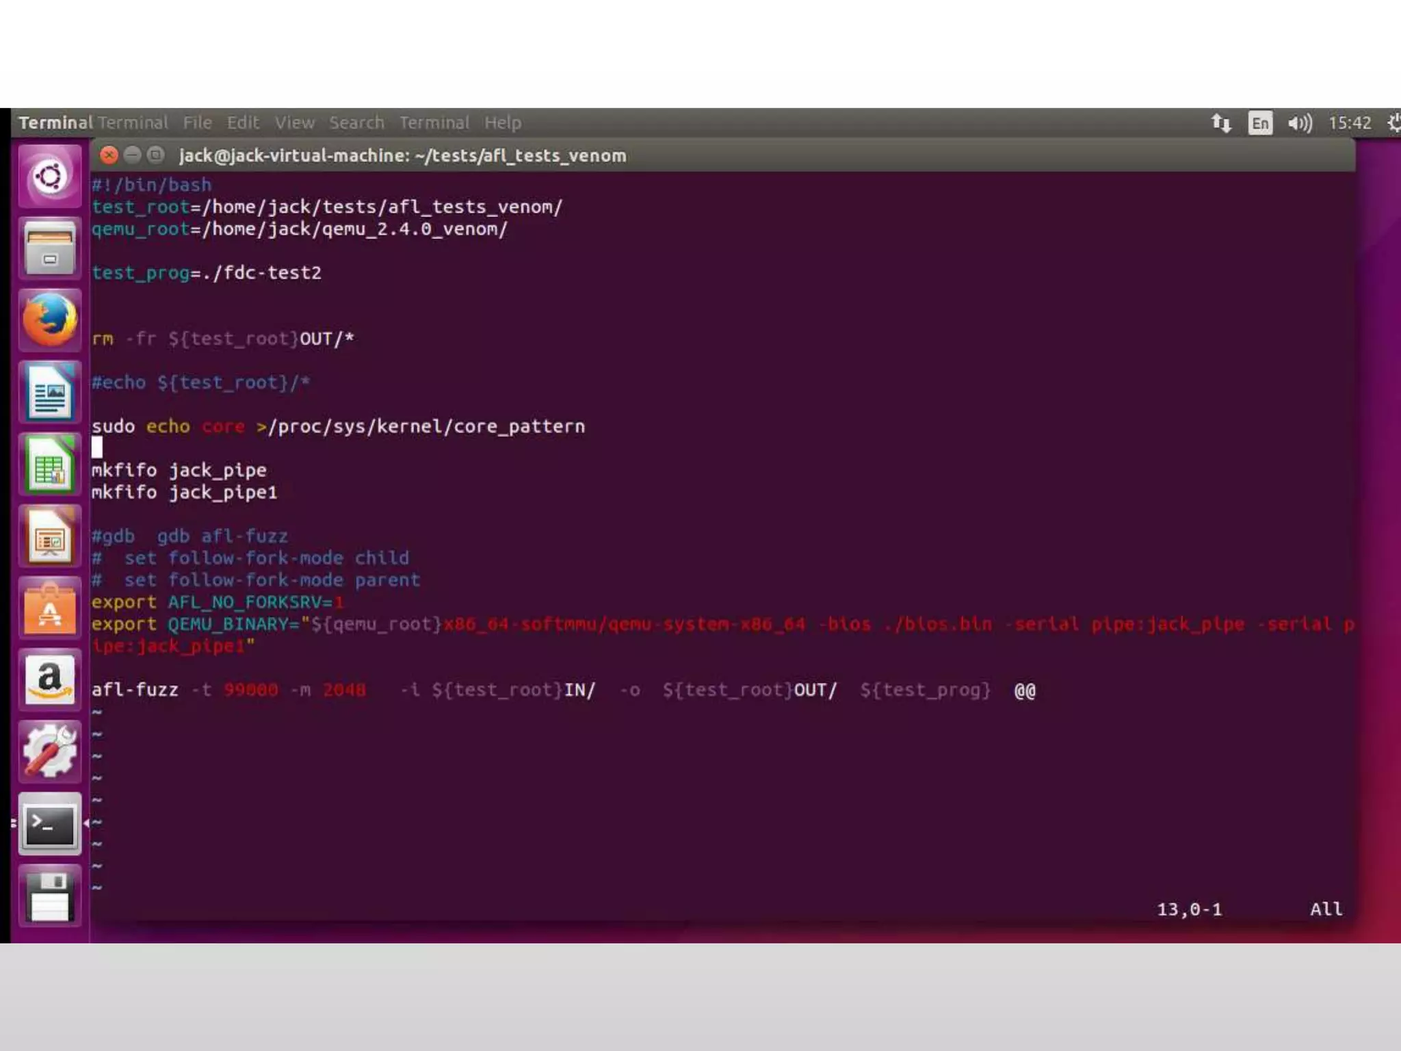Open the Search menu

pos(356,123)
